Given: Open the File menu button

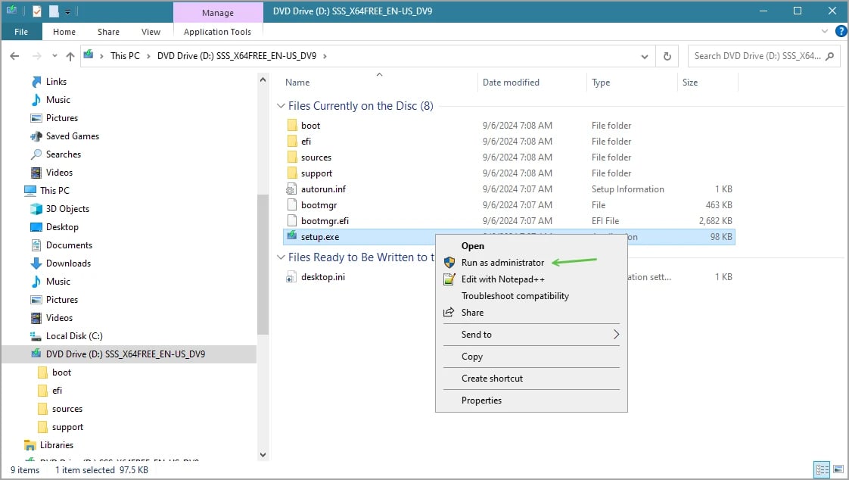Looking at the screenshot, I should click(21, 32).
